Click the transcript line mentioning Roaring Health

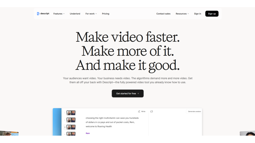[x=99, y=126]
